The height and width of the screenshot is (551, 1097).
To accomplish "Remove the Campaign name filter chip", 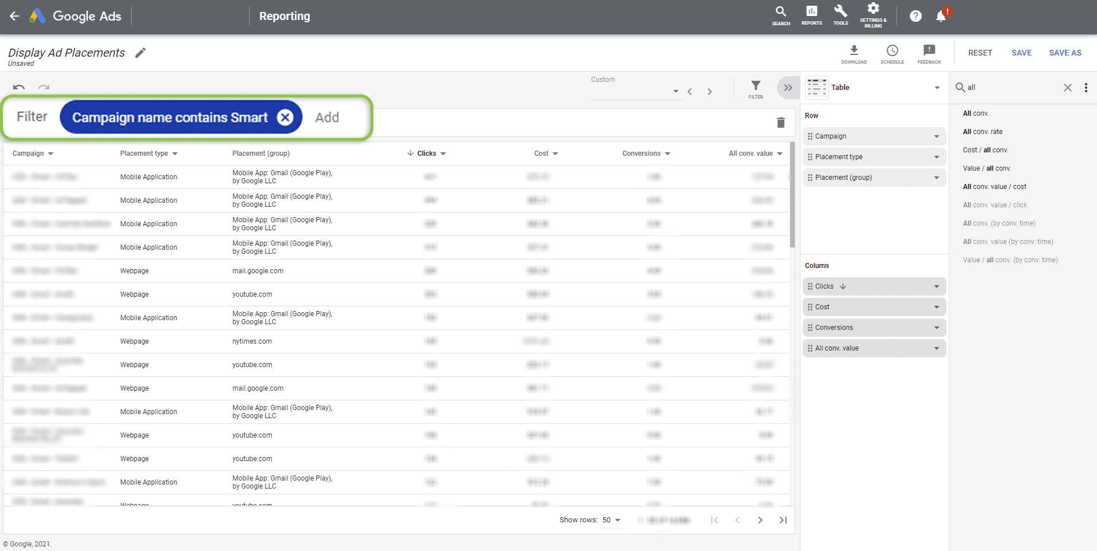I will click(x=285, y=117).
